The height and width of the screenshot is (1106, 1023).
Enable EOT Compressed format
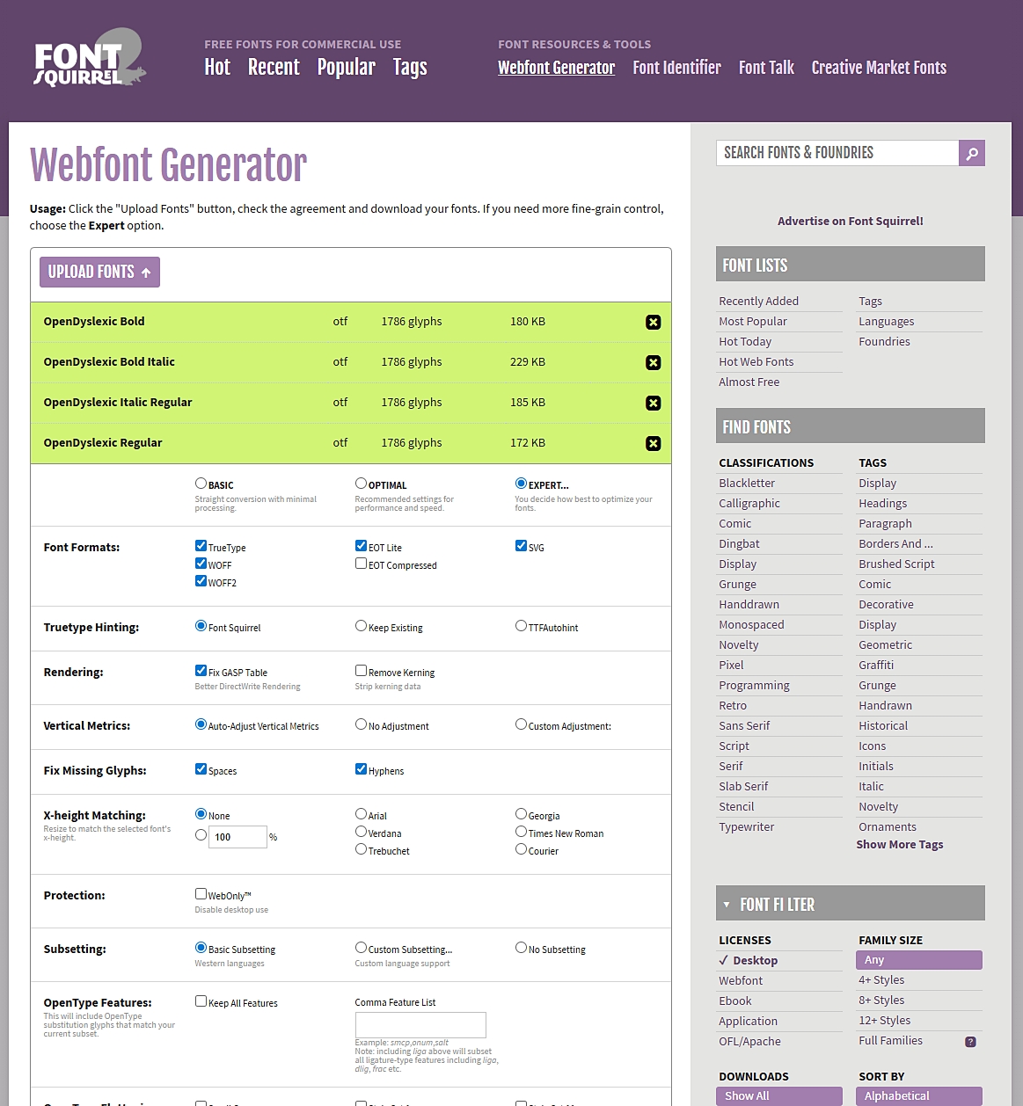pyautogui.click(x=361, y=564)
